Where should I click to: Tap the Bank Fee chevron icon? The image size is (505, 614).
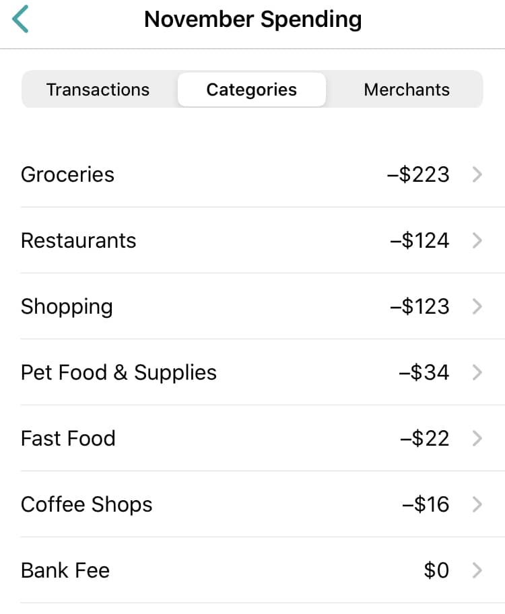(x=477, y=570)
